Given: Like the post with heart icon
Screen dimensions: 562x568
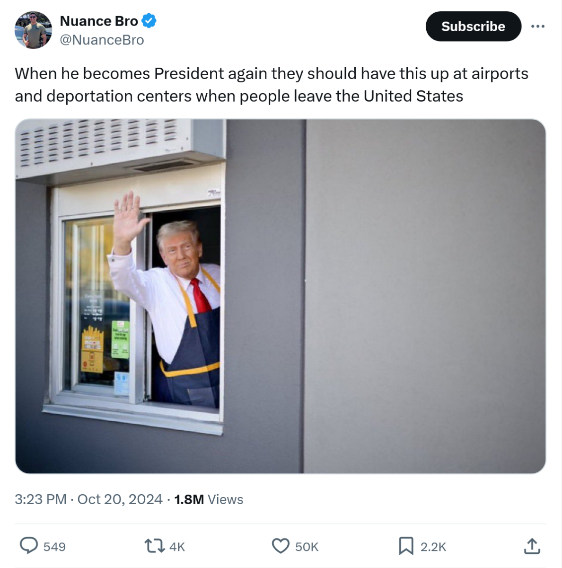Looking at the screenshot, I should (281, 546).
